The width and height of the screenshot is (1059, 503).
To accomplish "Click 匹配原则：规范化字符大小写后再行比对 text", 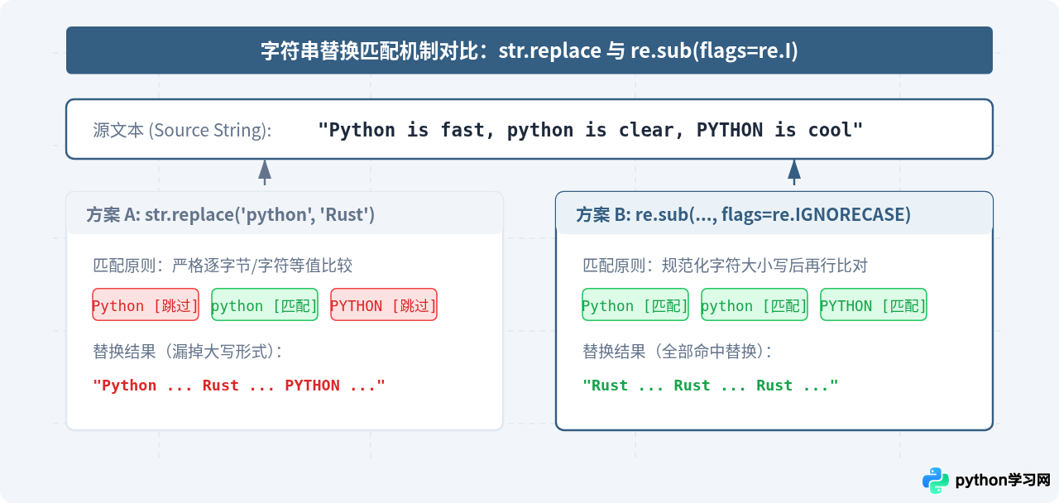I will (x=726, y=266).
